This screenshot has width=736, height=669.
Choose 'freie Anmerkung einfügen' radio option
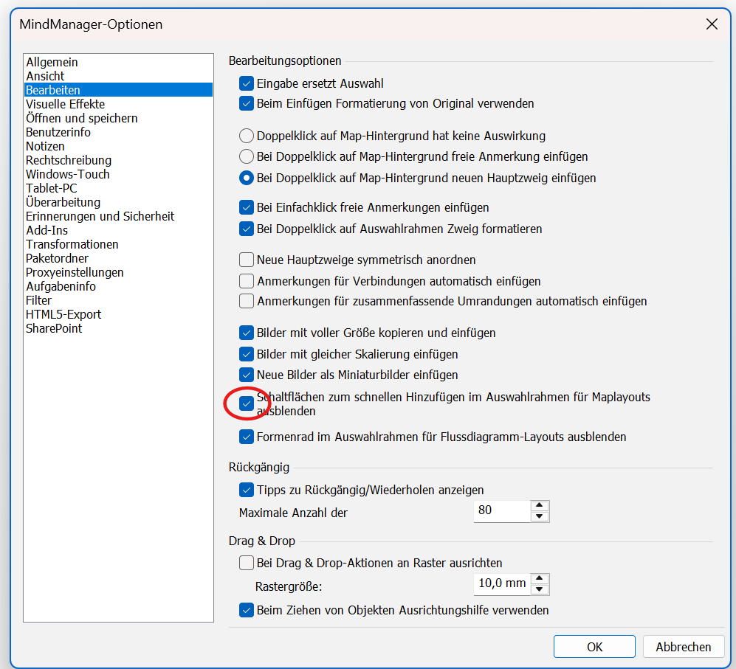tap(247, 156)
